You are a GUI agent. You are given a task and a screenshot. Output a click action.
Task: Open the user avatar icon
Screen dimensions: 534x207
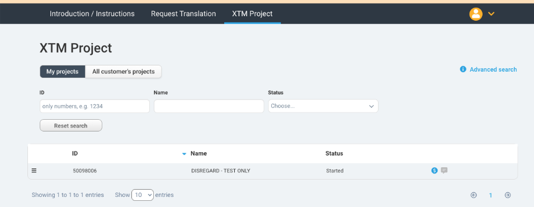(476, 14)
